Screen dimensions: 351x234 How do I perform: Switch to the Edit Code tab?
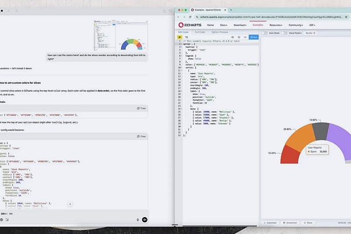pos(183,32)
